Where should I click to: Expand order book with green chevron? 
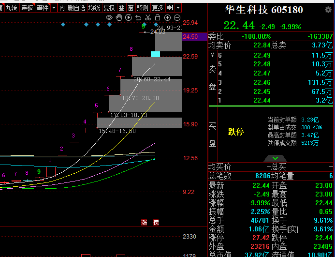pos(275,158)
